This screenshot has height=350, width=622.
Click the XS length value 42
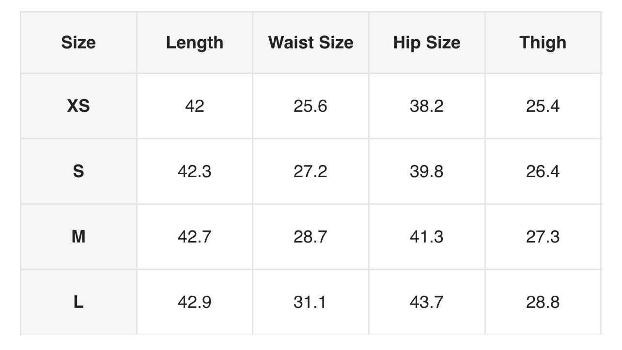click(195, 106)
